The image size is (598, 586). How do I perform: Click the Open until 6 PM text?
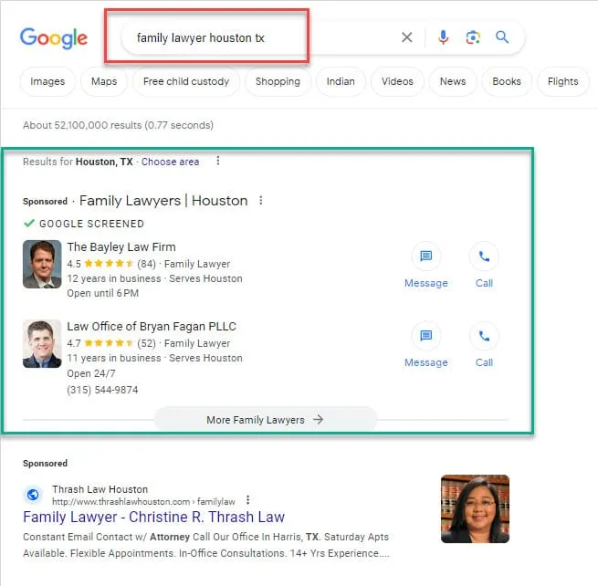point(102,293)
